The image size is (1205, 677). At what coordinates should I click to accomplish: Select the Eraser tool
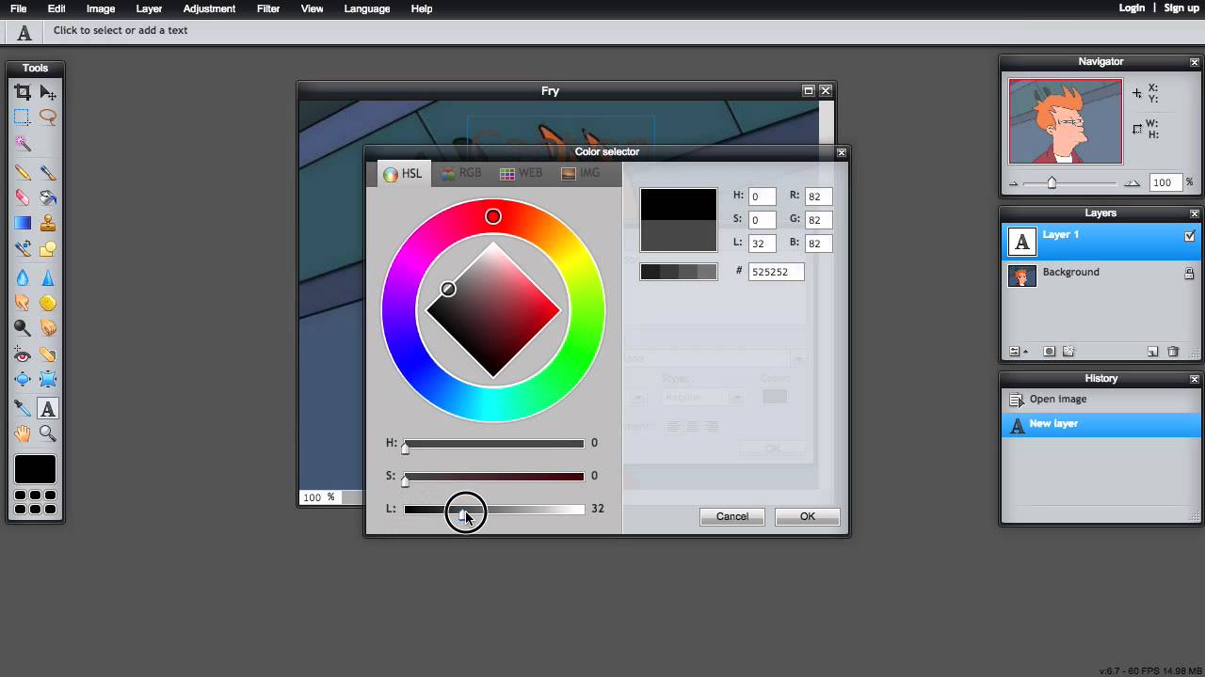click(x=23, y=197)
